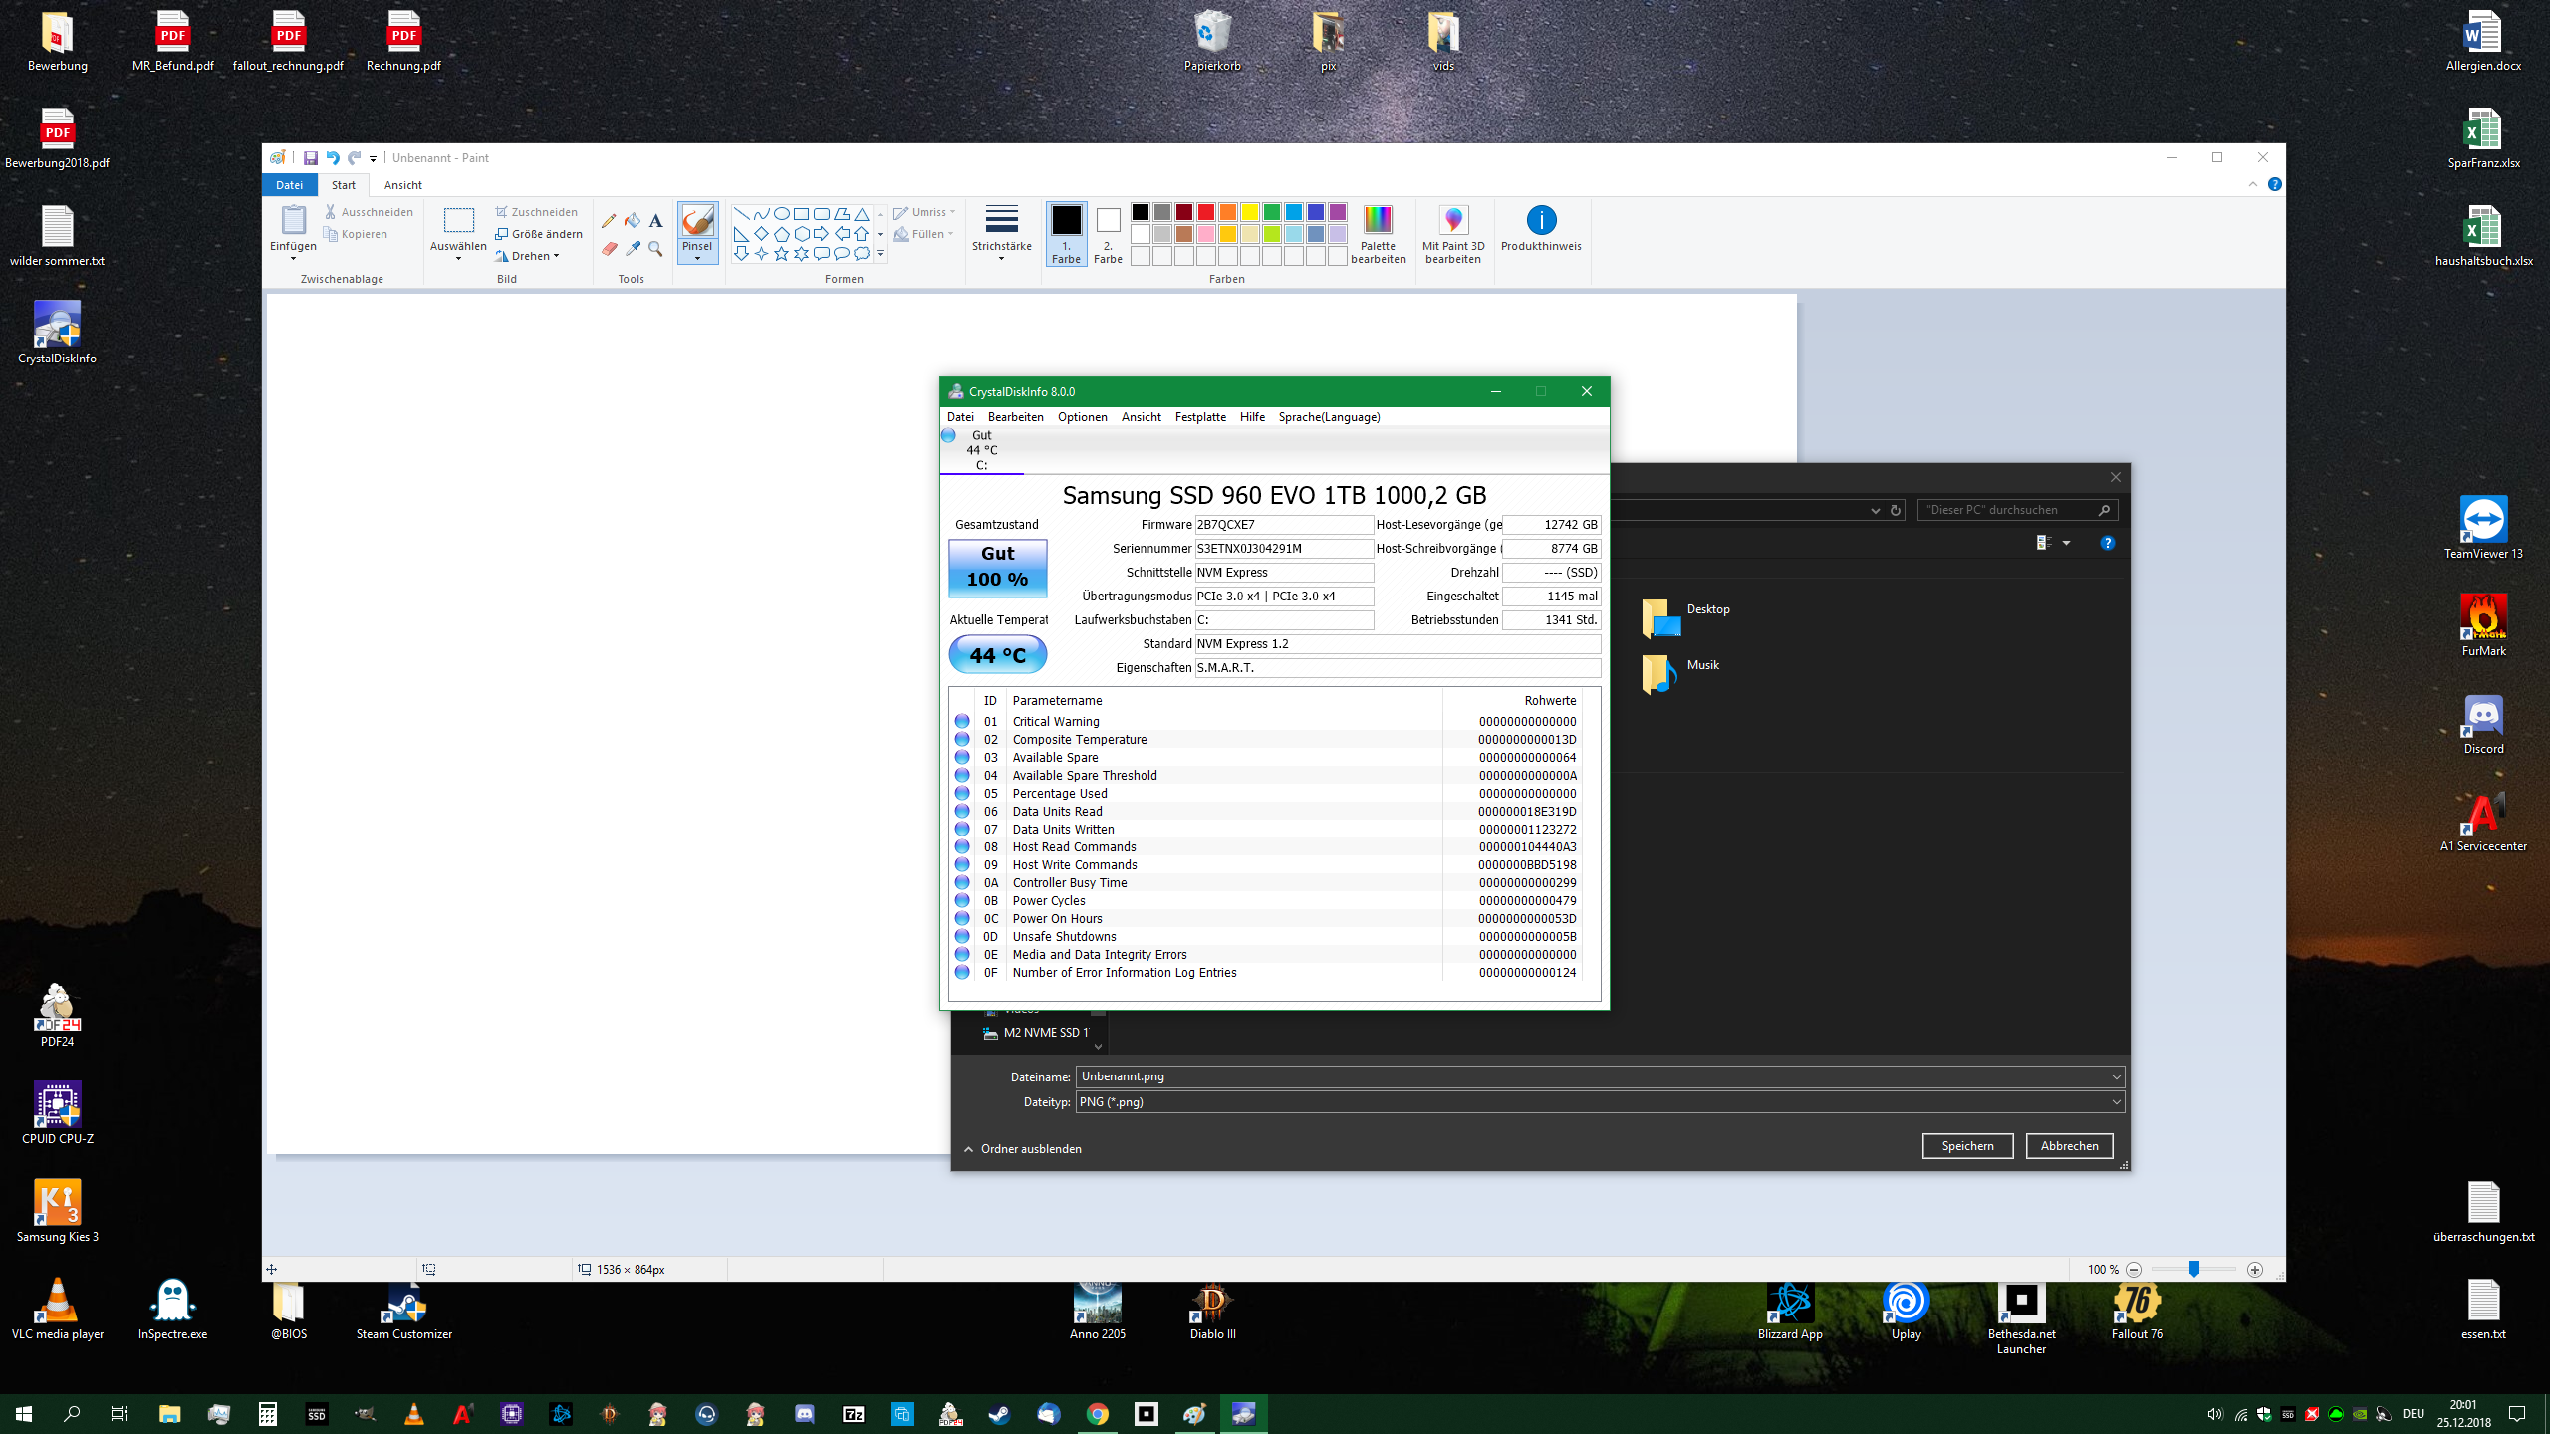Choose the red color swatch in palette
2550x1434 pixels.
pyautogui.click(x=1206, y=212)
